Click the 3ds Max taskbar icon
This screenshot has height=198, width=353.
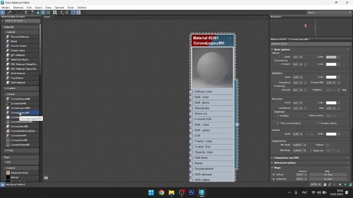202,193
